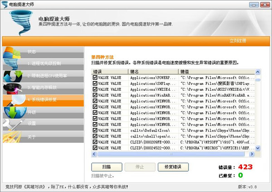Viewport: 272px width, 192px height.
Task: Click the 错误 column header
Action: pyautogui.click(x=110, y=71)
